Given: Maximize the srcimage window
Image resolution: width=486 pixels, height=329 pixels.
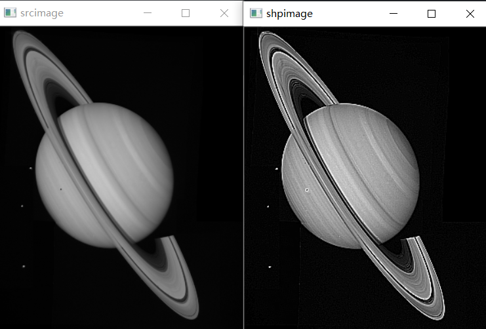Looking at the screenshot, I should coord(186,13).
